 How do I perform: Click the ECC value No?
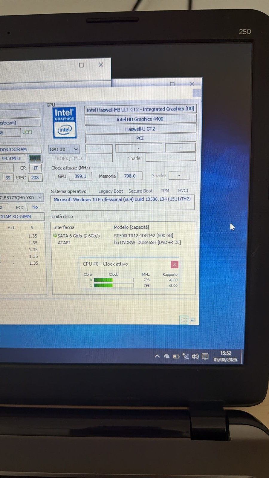point(35,207)
